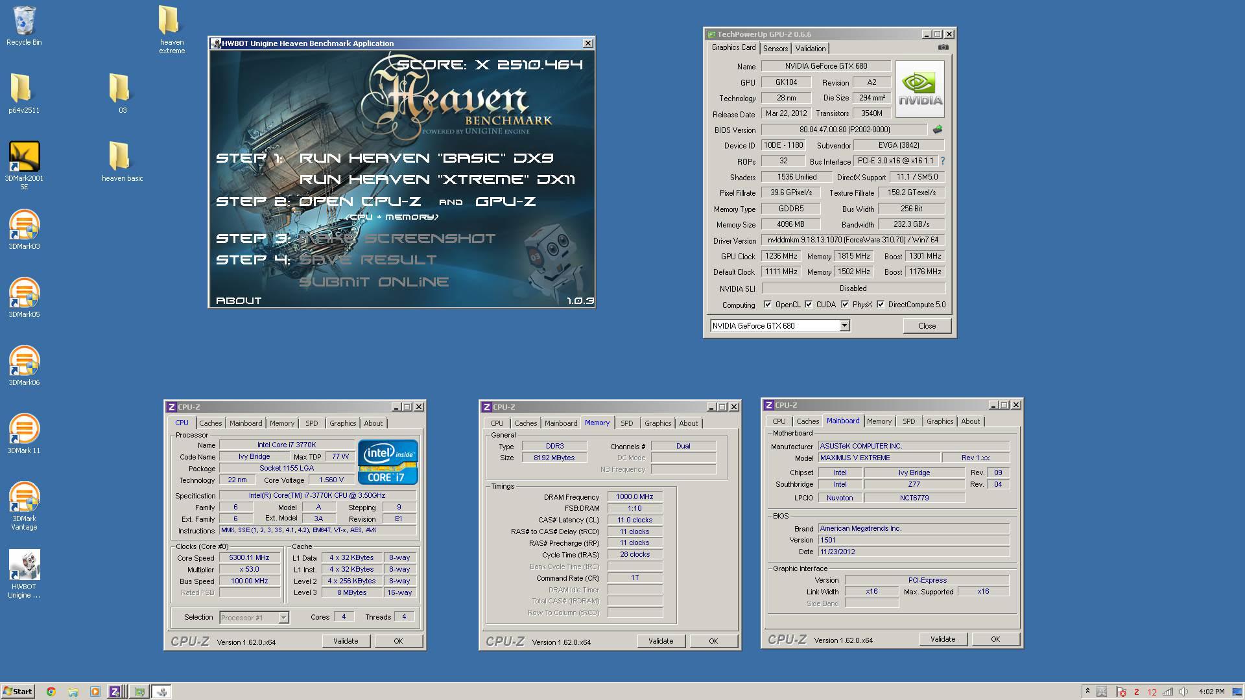The width and height of the screenshot is (1245, 700).
Task: Show hidden tray icons arrow
Action: click(x=1087, y=691)
